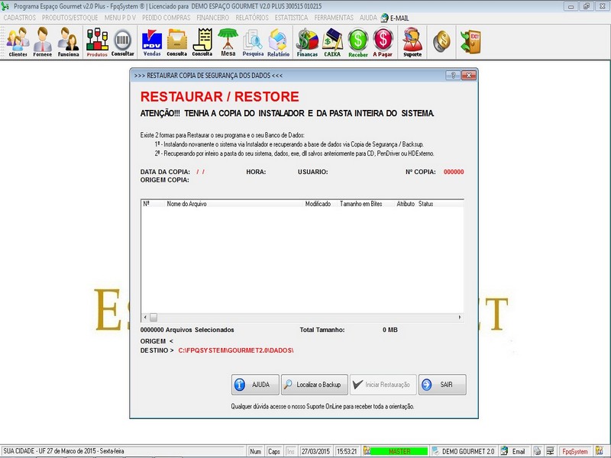611x458 pixels.
Task: Open the Suporte headset icon
Action: point(412,42)
